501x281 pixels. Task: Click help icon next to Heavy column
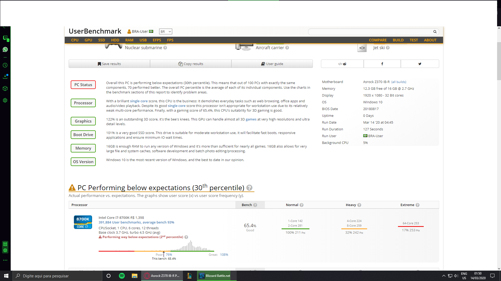[359, 205]
